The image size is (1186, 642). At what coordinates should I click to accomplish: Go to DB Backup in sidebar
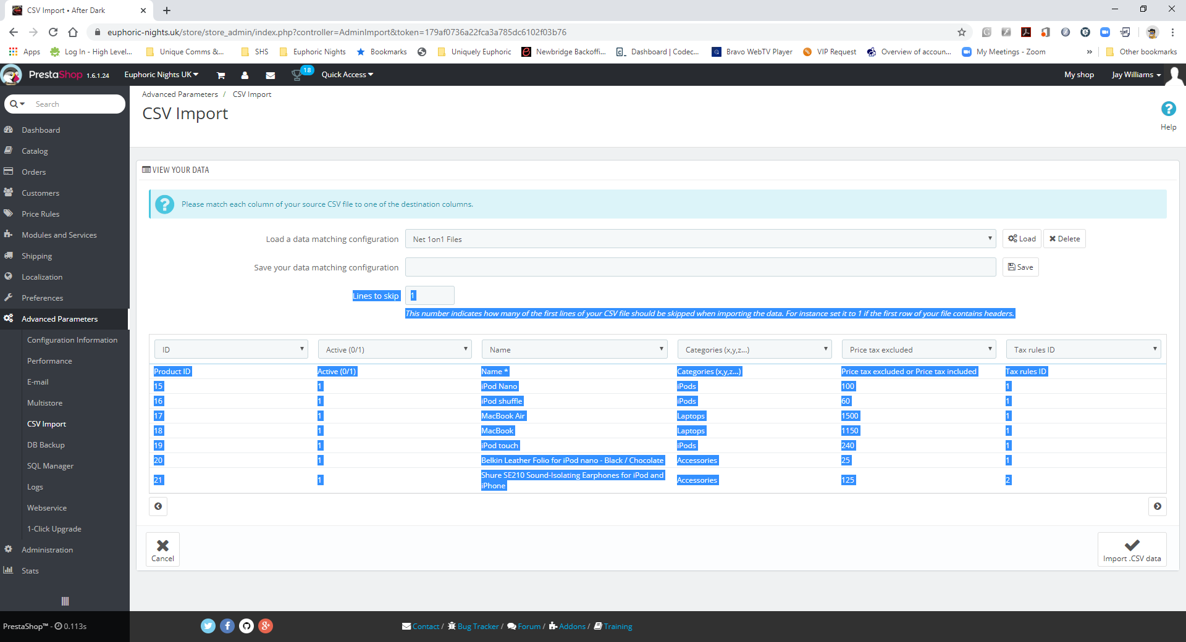[x=46, y=444]
